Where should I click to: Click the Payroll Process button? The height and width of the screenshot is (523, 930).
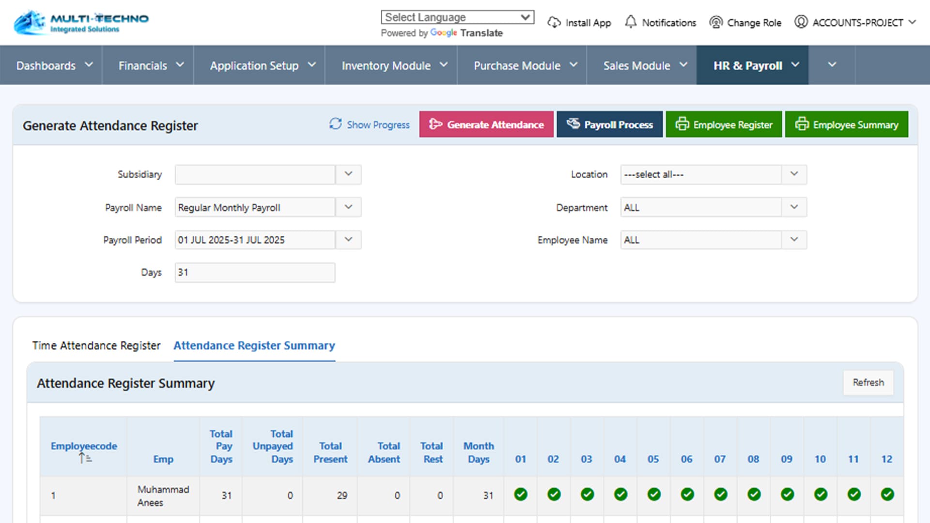[x=609, y=124]
